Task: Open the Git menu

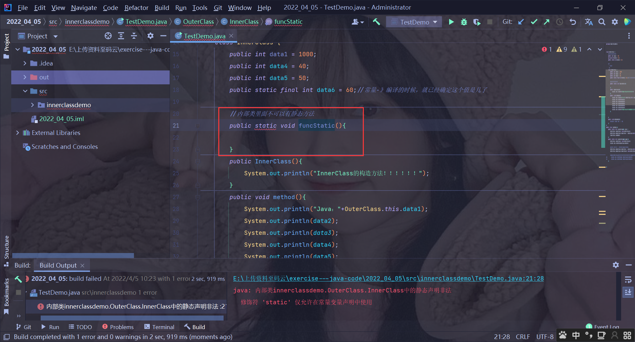Action: click(x=218, y=8)
